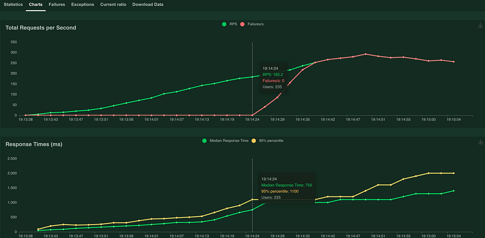Open the Current ratio tab
Viewport: 485px width, 238px height.
113,5
